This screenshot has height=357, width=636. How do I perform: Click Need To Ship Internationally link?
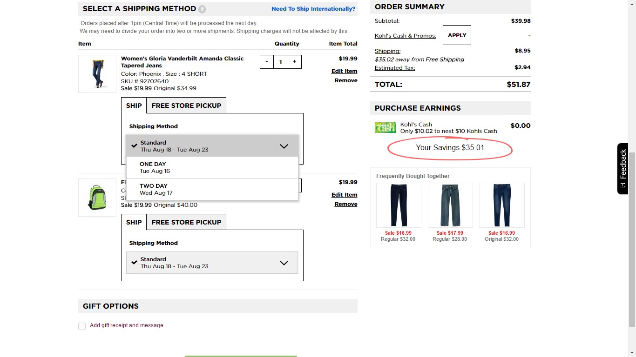click(313, 9)
